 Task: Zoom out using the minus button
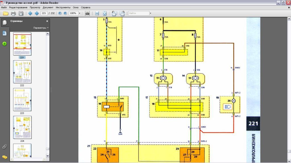60,13
